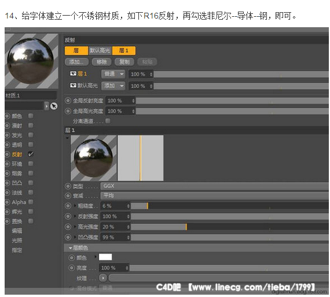Expand the 高光强度 disclosure triangle
The height and width of the screenshot is (297, 330).
(75, 227)
